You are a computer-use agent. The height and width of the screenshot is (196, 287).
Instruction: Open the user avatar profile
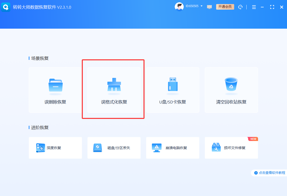179,7
